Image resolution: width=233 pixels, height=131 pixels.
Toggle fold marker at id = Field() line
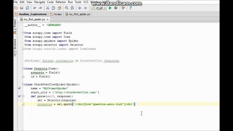click(23, 77)
